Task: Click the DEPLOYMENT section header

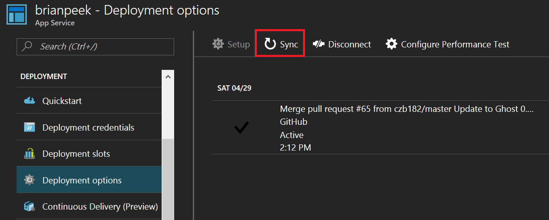Action: coord(44,77)
